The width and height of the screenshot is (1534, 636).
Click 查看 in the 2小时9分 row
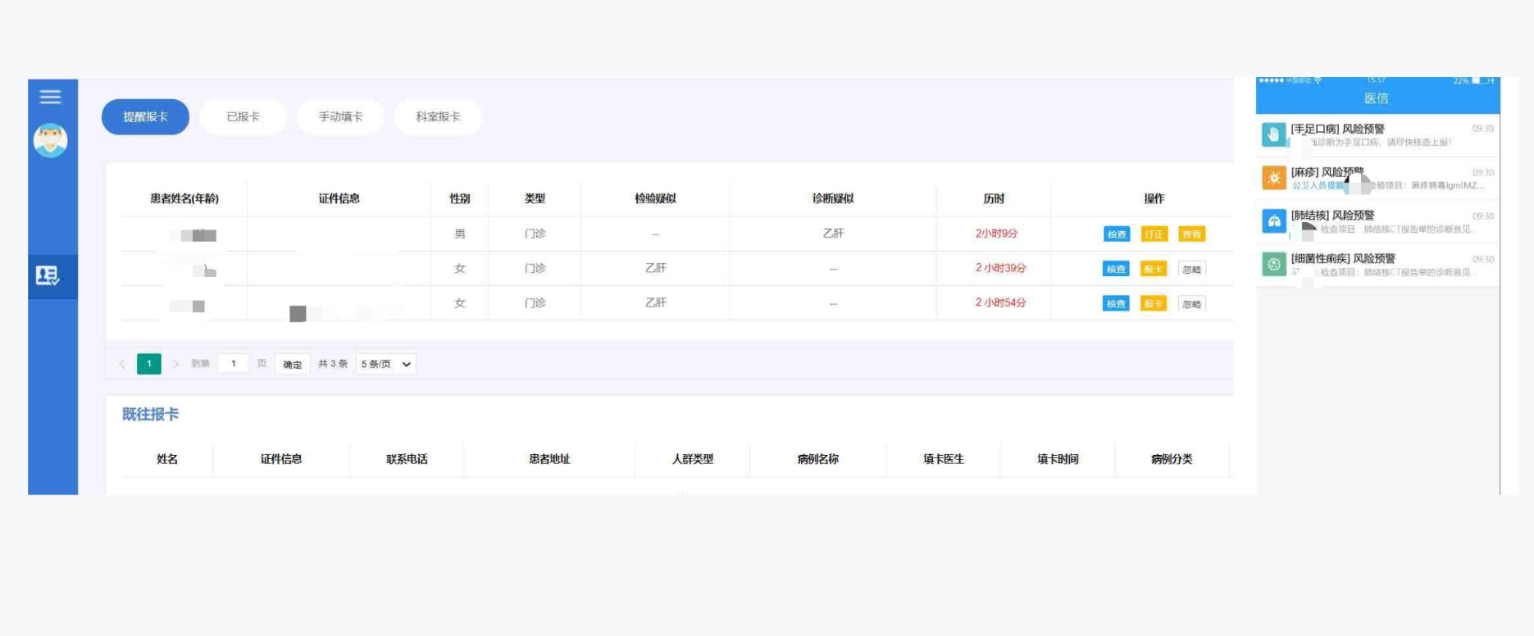point(1191,234)
